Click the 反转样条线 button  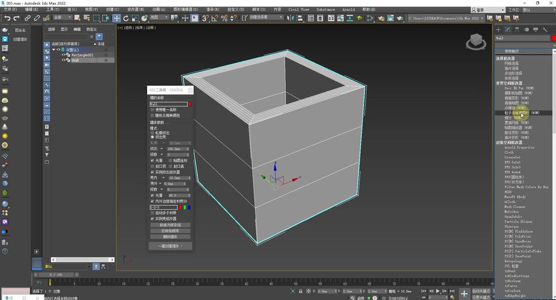[x=170, y=231]
